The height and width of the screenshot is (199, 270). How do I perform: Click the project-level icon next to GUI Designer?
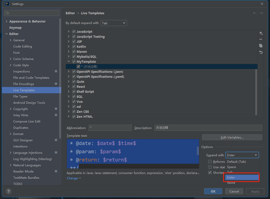point(56,140)
